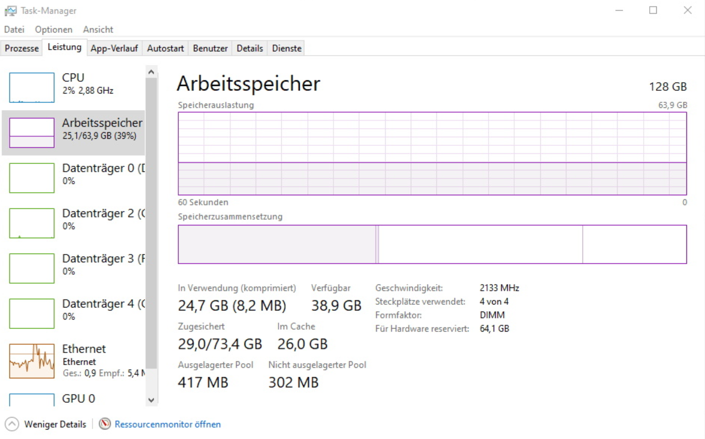Click the Task-Manager title bar icon

pos(10,11)
